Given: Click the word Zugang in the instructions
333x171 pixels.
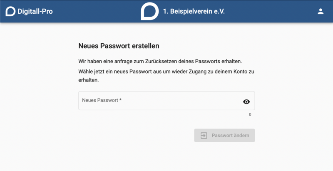Looking at the screenshot, I should tap(196, 72).
